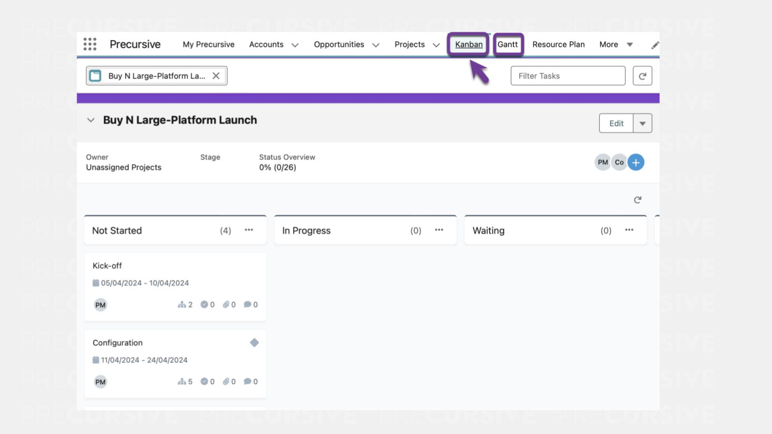Screen dimensions: 772x434
Task: Open the Not Started column options menu
Action: tap(249, 230)
